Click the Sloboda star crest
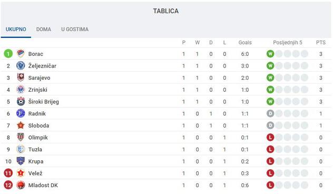This screenshot has height=194, width=333. (21, 125)
